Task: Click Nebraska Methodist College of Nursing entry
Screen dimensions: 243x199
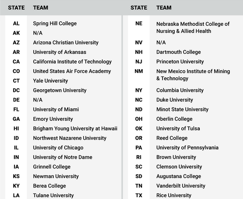Action: pos(193,28)
